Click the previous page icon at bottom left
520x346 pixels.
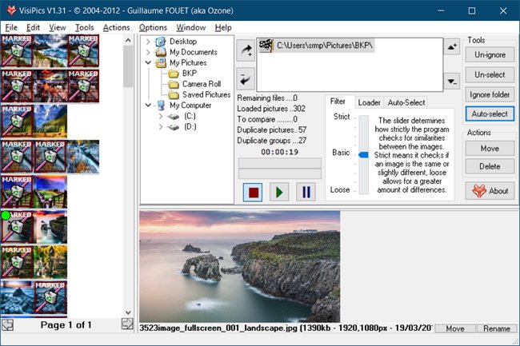(x=7, y=324)
